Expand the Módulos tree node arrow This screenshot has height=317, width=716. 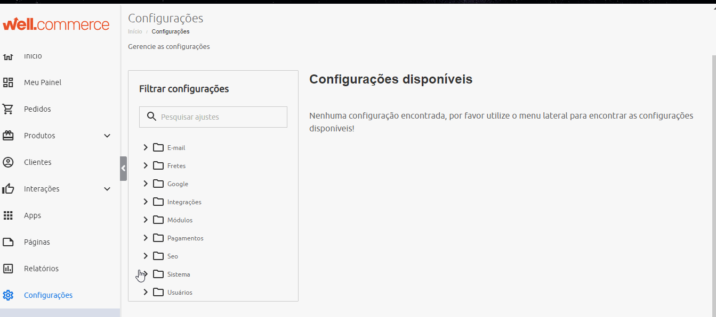[x=146, y=220]
